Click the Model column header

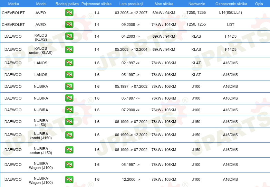(41, 4)
